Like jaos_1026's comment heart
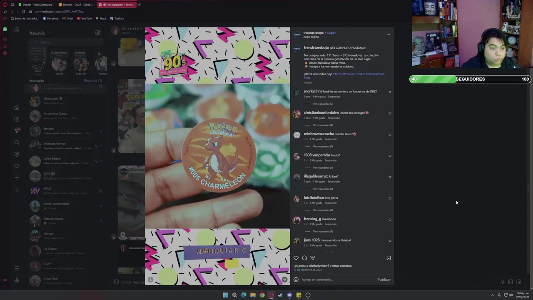This screenshot has width=533, height=300. coord(390,241)
